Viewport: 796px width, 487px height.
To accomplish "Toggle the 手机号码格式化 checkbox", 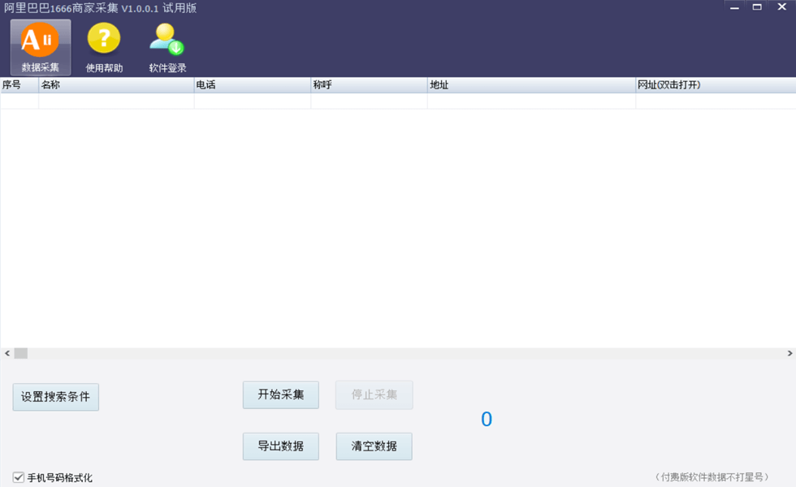I will pos(19,477).
